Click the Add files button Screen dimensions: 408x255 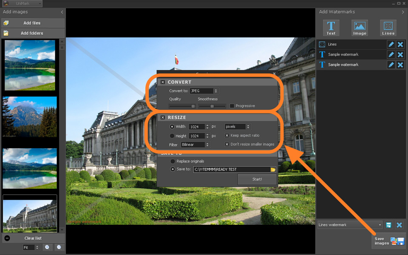[x=32, y=23]
